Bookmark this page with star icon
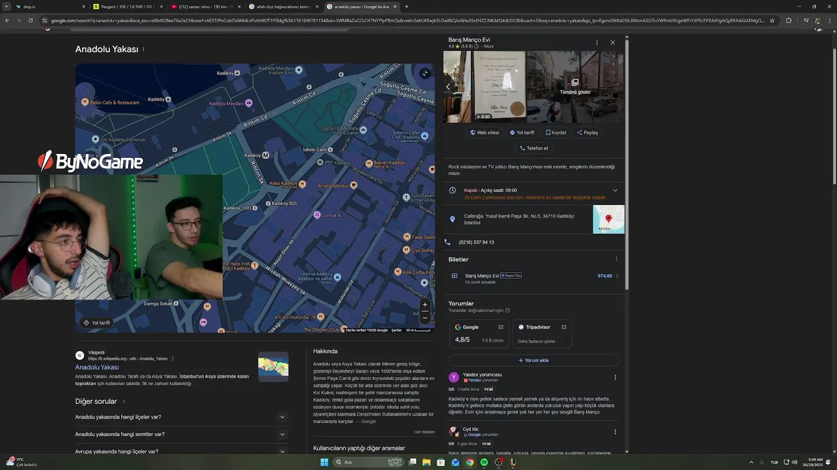 772,21
